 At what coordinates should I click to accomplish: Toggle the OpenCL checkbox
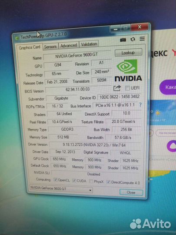(x=56, y=180)
